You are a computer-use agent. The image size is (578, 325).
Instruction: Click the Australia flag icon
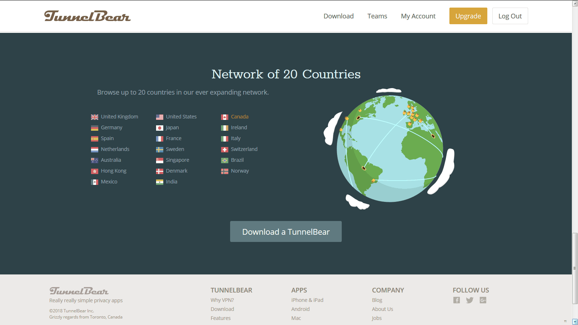95,160
